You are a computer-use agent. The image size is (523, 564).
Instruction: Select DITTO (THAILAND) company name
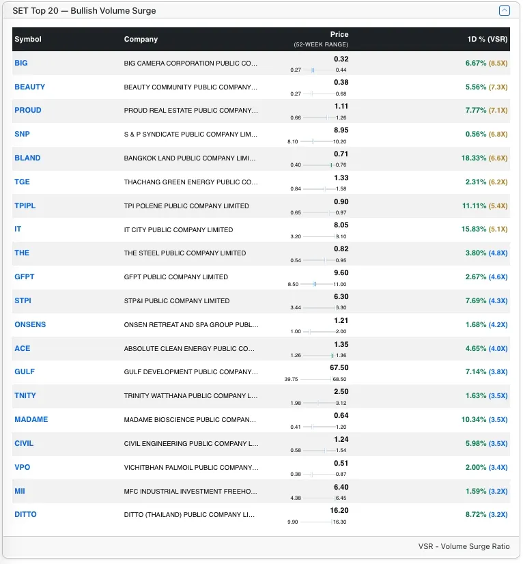tap(189, 515)
